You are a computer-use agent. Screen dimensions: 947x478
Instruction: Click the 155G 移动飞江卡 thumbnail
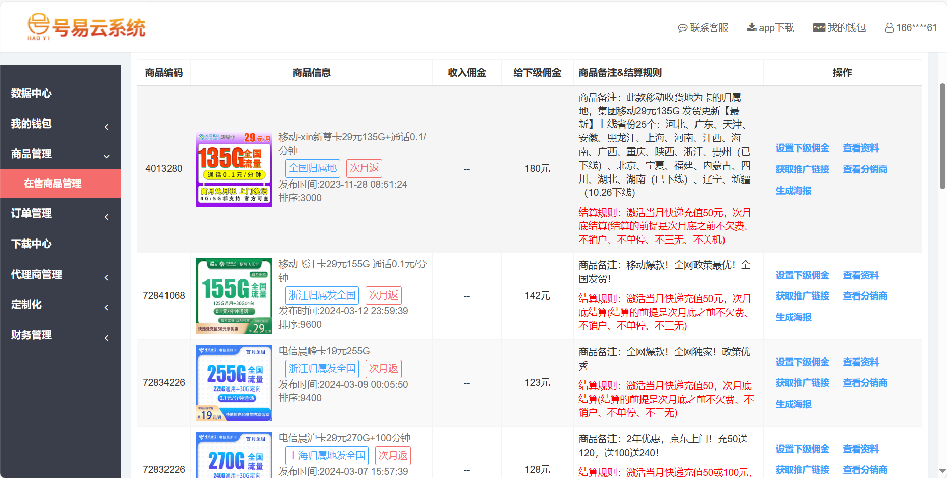[234, 296]
